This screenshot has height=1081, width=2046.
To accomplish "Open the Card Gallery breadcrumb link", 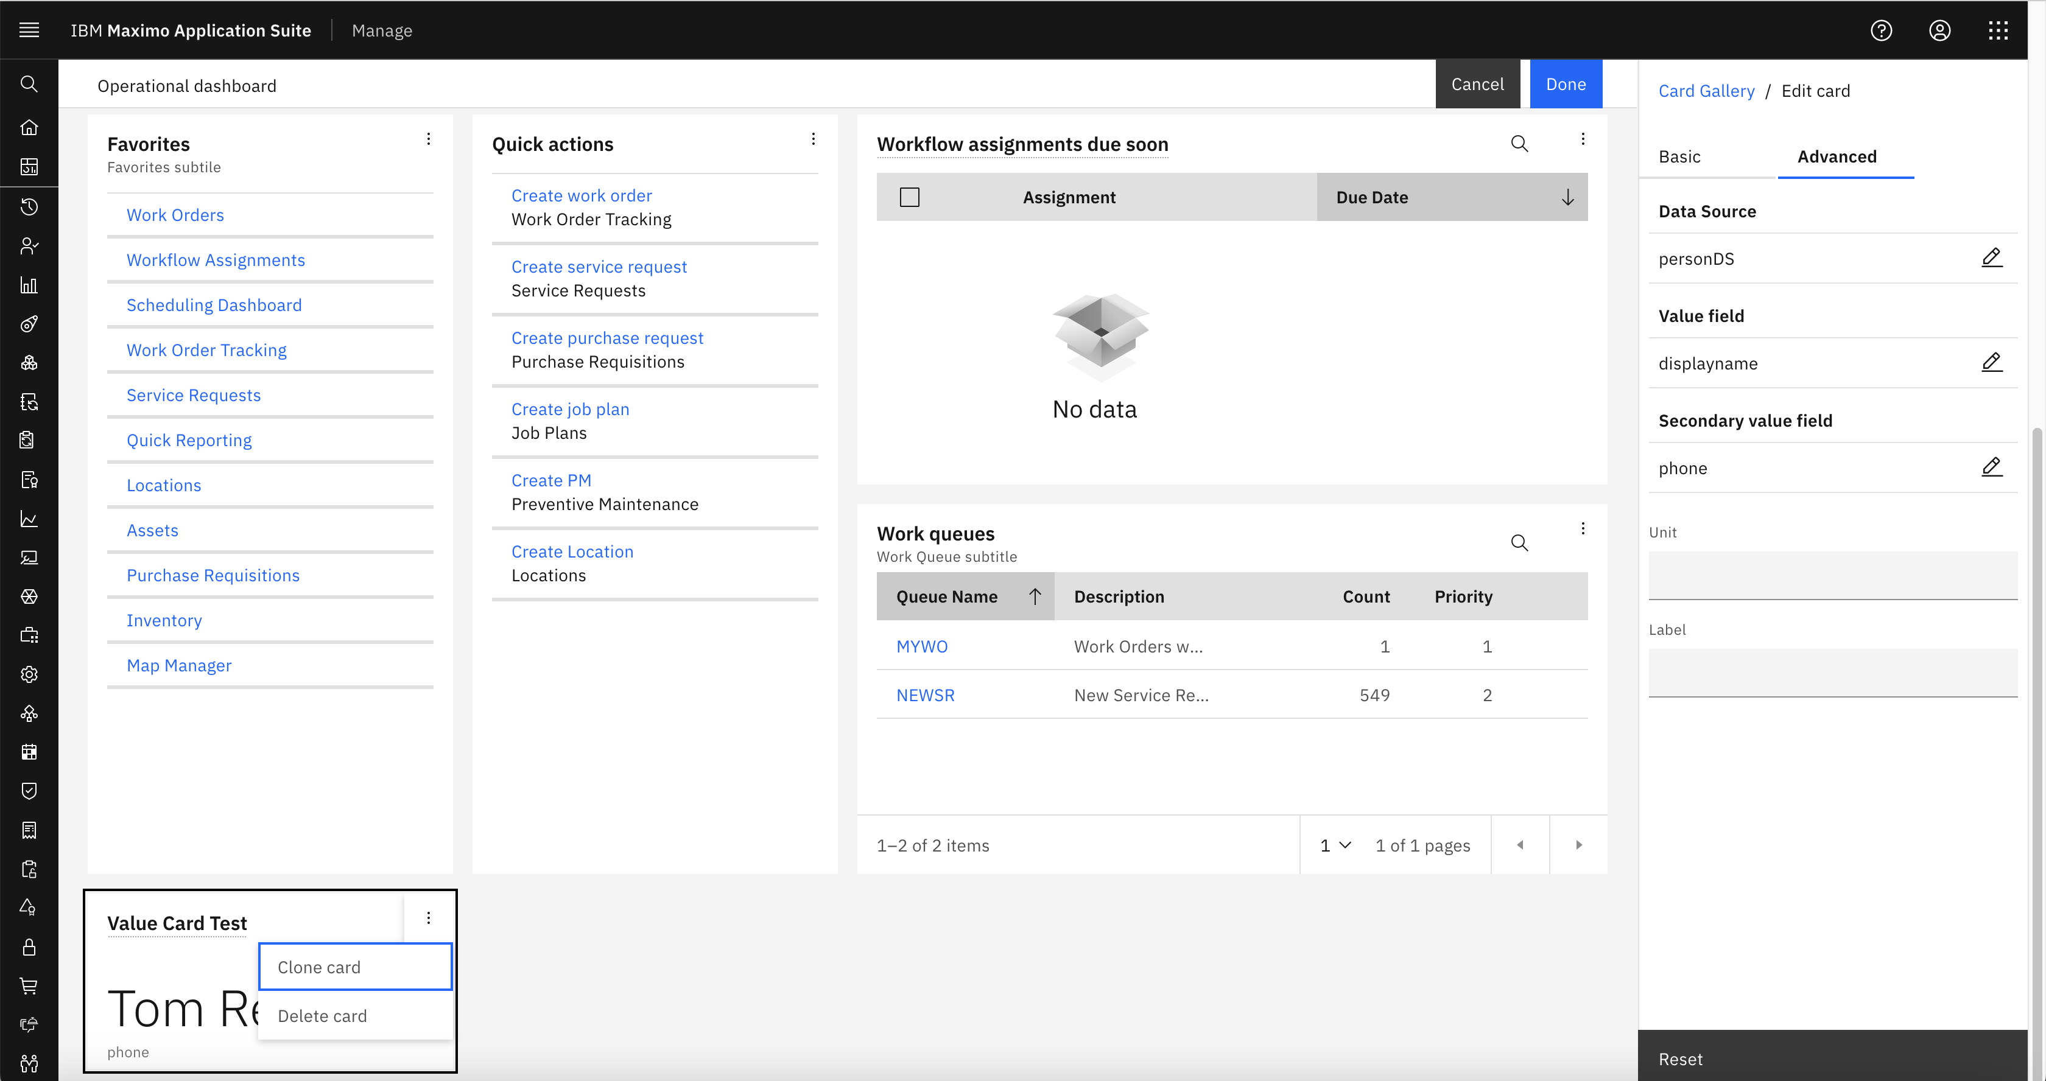I will (x=1706, y=91).
